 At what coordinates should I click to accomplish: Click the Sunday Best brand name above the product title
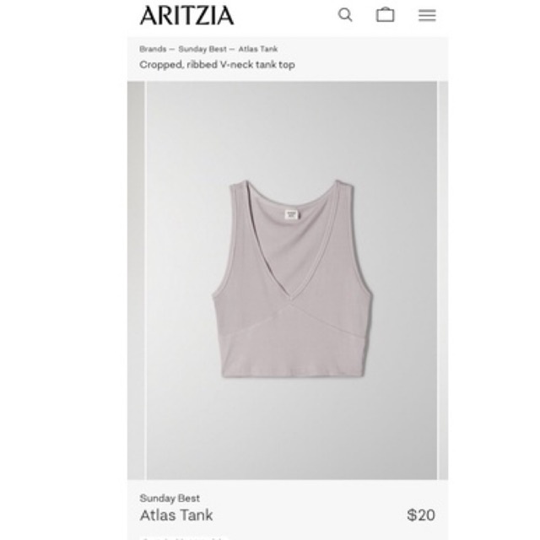(x=170, y=498)
